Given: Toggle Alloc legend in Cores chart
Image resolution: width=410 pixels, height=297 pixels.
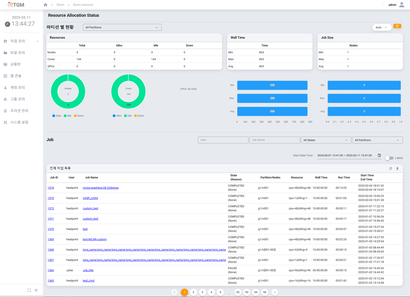Looking at the screenshot, I should (x=117, y=116).
